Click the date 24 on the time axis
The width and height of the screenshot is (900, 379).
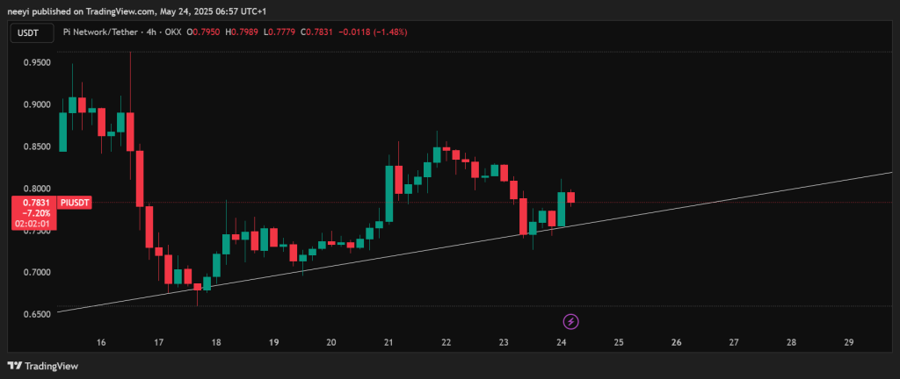tap(562, 343)
